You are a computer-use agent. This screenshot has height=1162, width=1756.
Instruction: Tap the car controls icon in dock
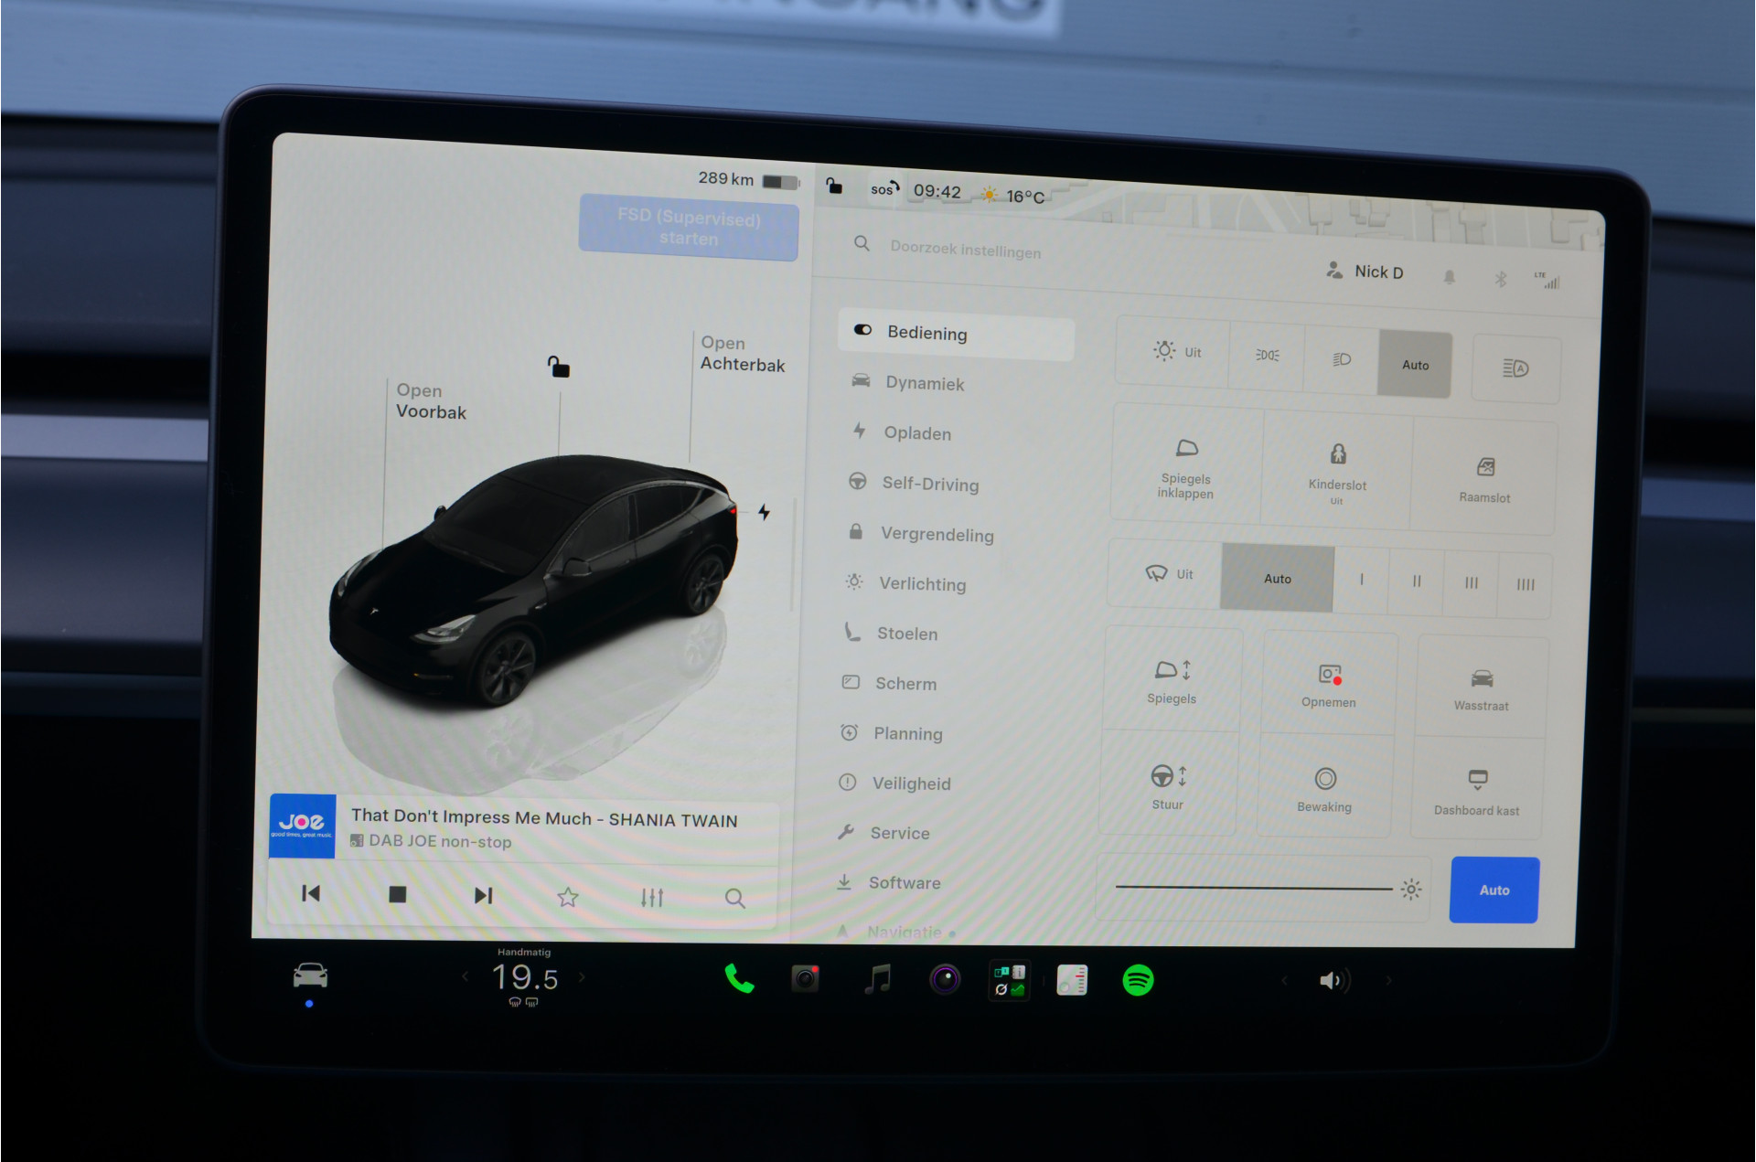[x=310, y=975]
